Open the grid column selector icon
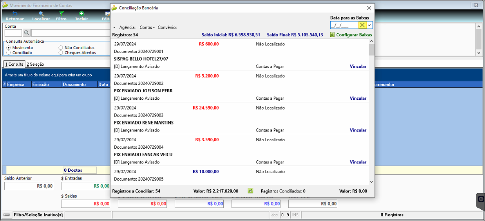485x221 pixels. point(4,84)
